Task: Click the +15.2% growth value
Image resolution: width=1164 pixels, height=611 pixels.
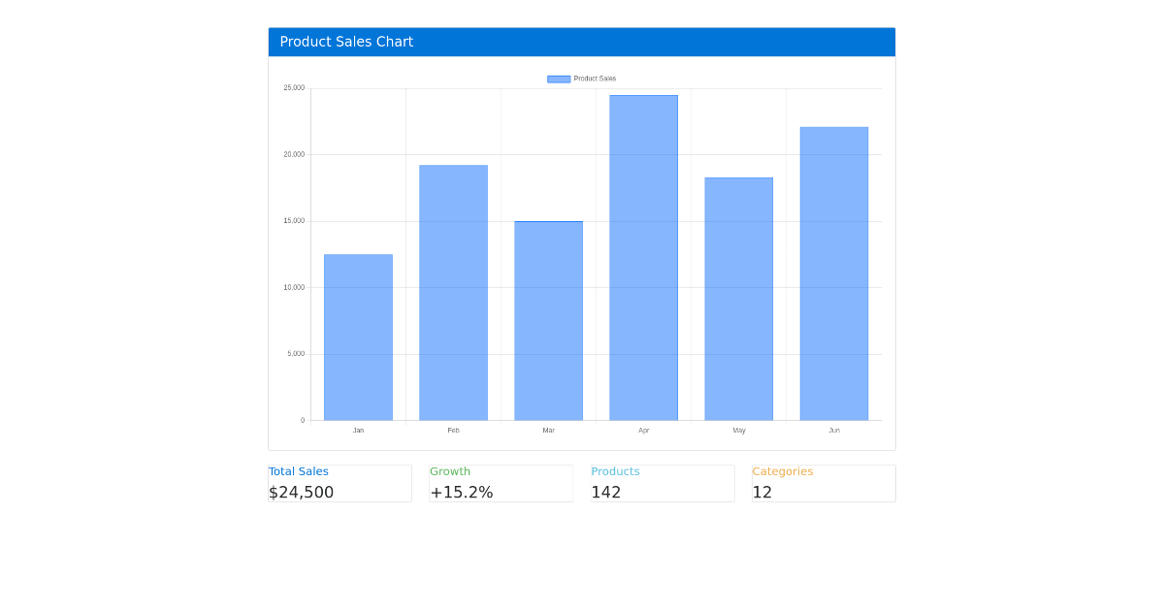Action: coord(462,493)
